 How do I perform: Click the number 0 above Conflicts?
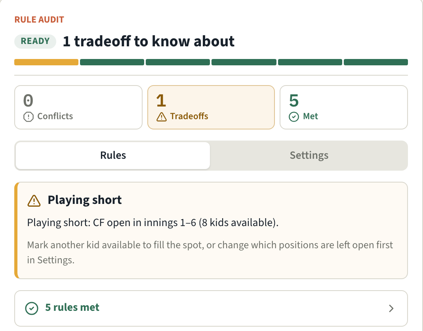pyautogui.click(x=29, y=101)
